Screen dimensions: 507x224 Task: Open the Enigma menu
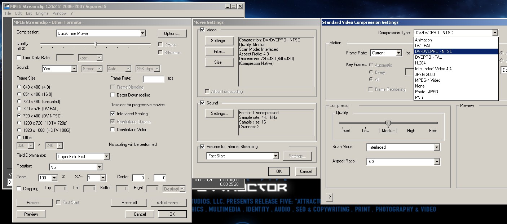pyautogui.click(x=42, y=13)
